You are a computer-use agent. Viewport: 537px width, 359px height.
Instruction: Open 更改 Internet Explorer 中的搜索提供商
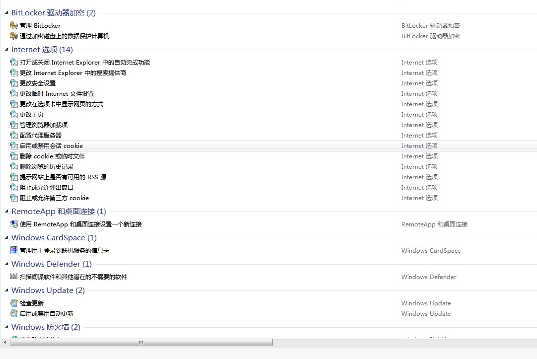pyautogui.click(x=73, y=73)
